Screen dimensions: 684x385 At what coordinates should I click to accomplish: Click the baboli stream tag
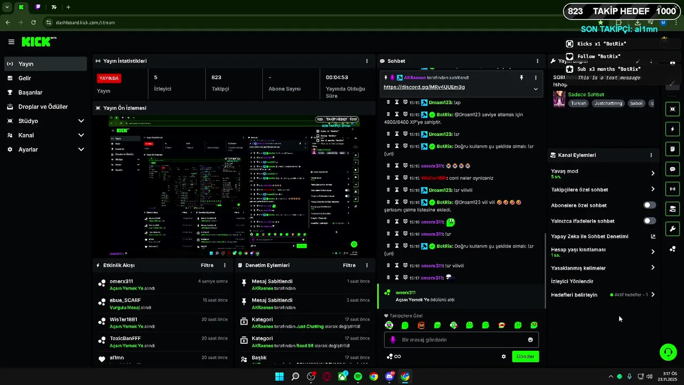[636, 103]
